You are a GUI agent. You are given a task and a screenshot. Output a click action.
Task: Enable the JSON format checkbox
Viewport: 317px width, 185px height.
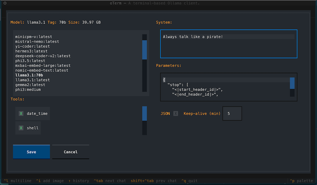(176, 113)
